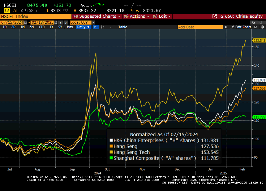Open the Local CCY currency dropdown arrow

[93, 22]
